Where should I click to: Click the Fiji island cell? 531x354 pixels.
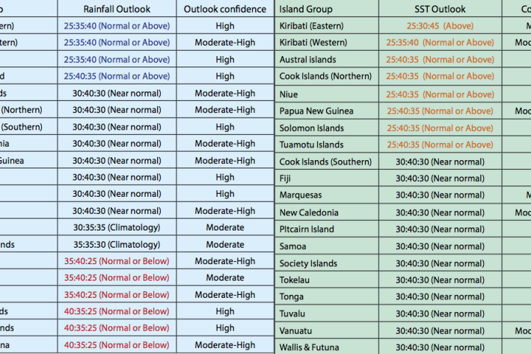pos(286,179)
